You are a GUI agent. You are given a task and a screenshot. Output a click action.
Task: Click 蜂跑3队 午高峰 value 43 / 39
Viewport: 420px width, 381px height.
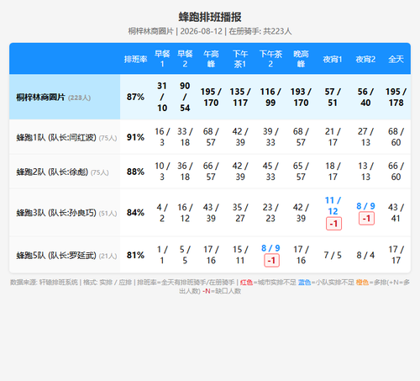[x=211, y=213]
